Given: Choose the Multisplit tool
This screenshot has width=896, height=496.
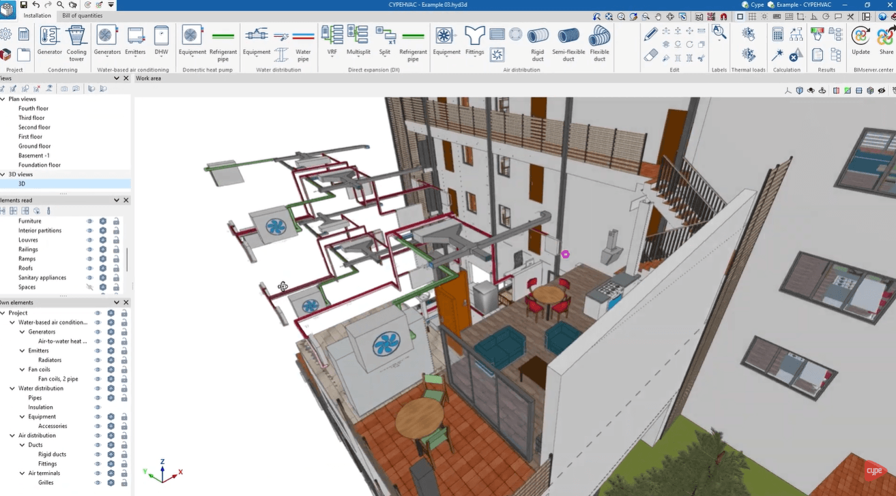Looking at the screenshot, I should pos(358,40).
